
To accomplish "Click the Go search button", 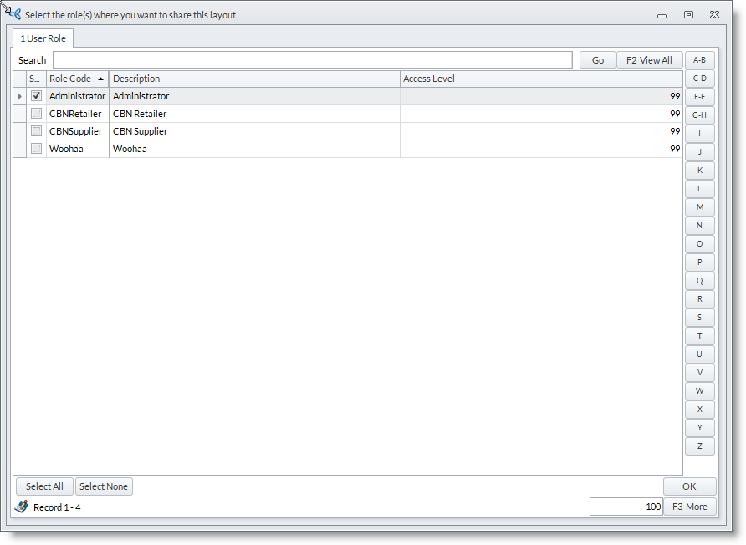I will (598, 60).
